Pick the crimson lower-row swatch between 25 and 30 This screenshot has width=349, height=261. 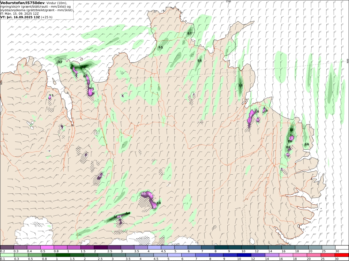point(328,255)
